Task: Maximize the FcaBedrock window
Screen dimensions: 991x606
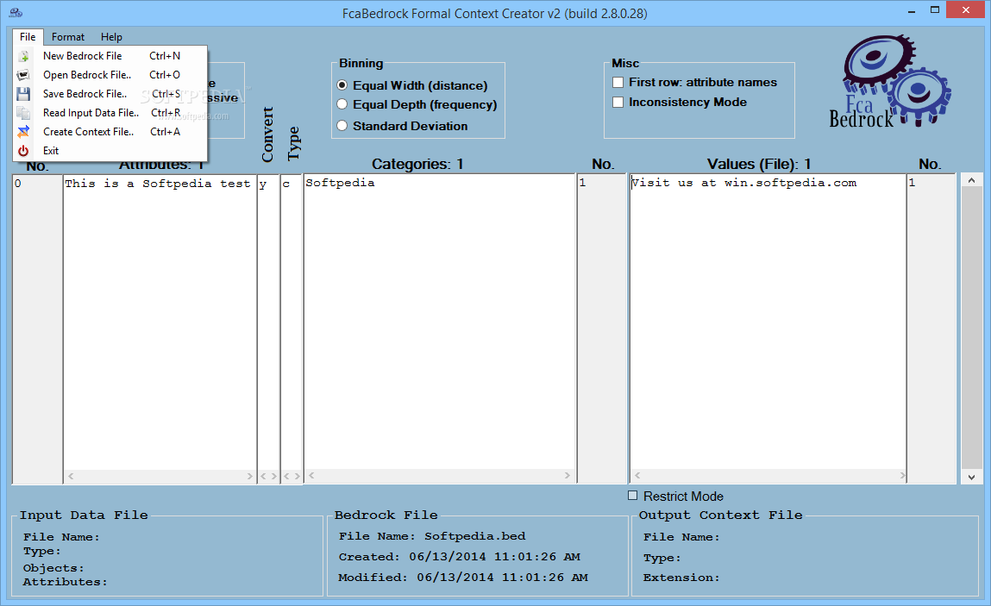Action: [935, 10]
